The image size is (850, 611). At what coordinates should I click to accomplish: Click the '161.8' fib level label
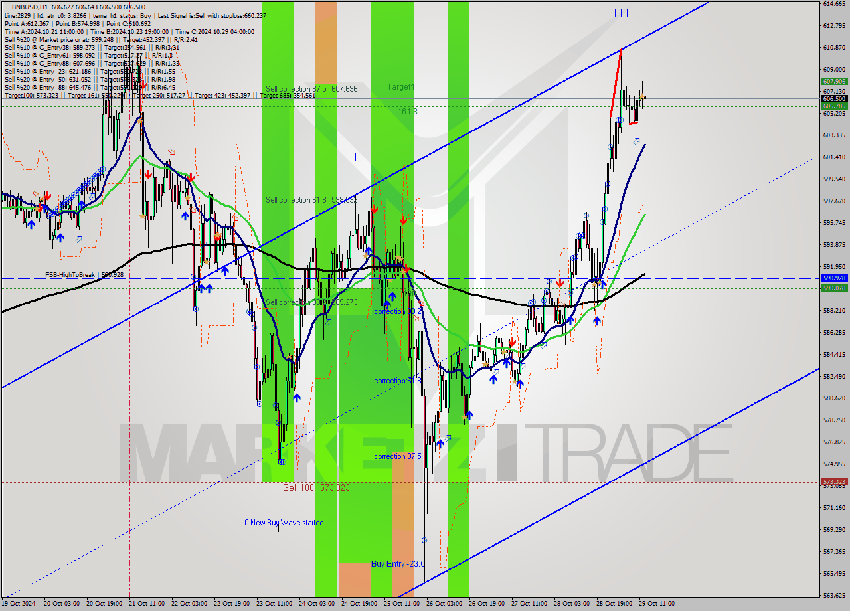point(408,112)
